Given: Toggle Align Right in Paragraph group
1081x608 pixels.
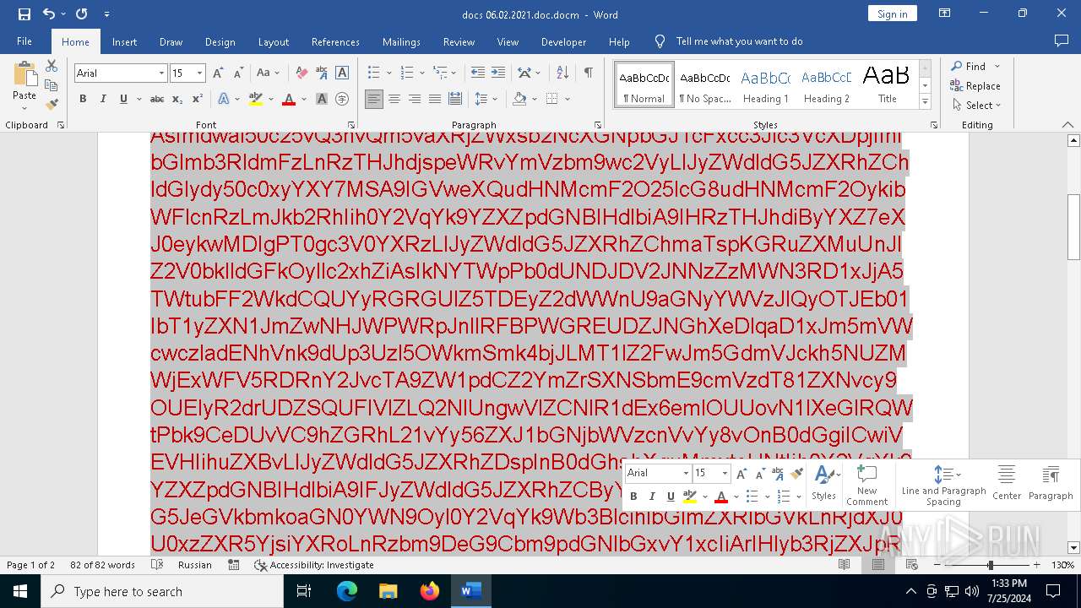Looking at the screenshot, I should [x=415, y=99].
